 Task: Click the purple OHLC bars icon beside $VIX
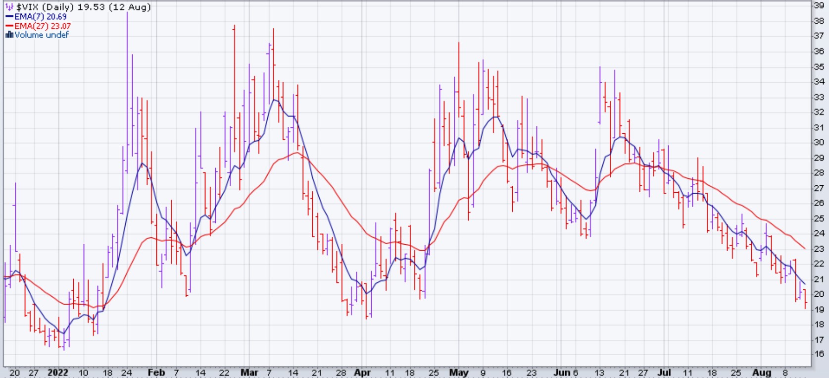[x=9, y=7]
